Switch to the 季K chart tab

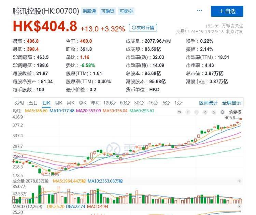pos(83,103)
